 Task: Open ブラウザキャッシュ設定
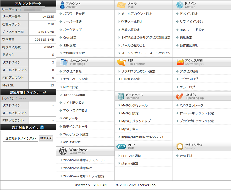pyautogui.click(x=197, y=121)
